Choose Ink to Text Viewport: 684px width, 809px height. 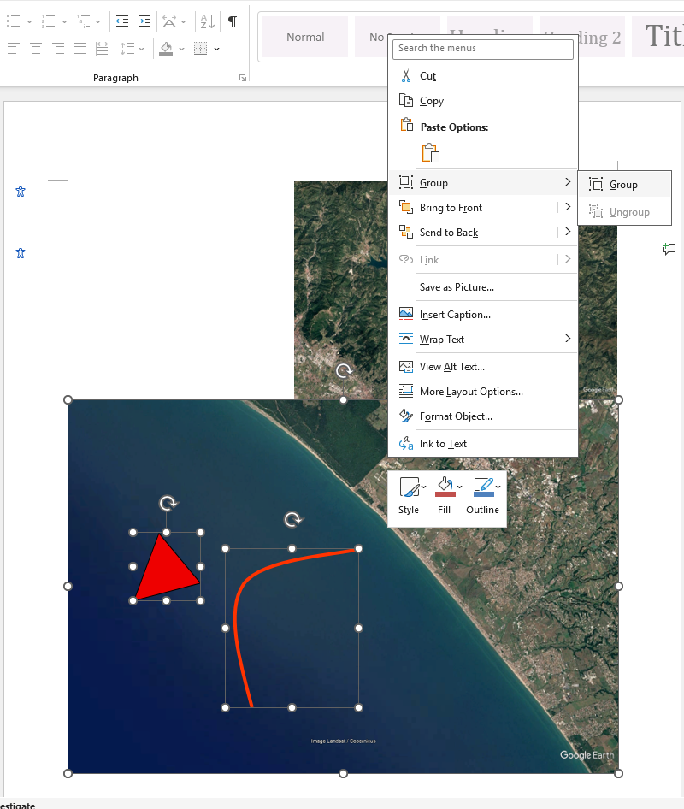[x=482, y=444]
